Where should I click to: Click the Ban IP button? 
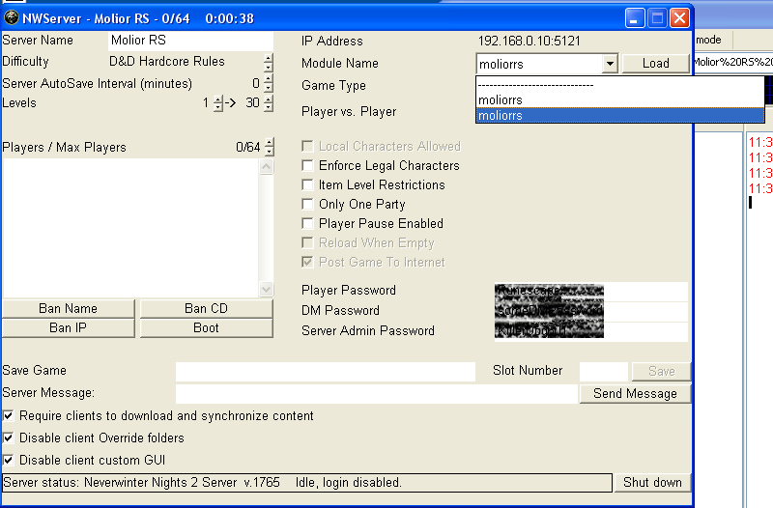[x=69, y=328]
